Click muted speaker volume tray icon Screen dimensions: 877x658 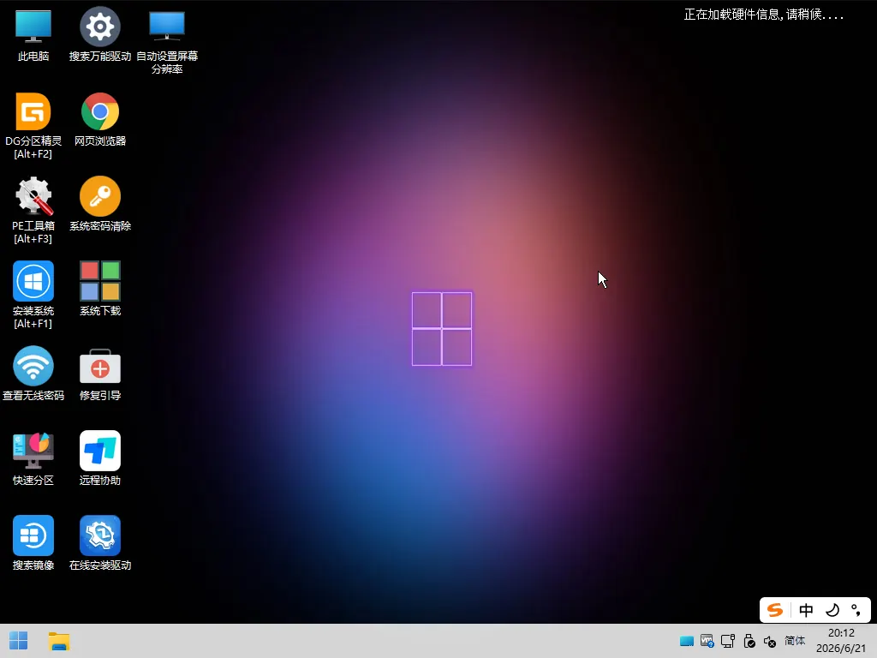click(770, 642)
